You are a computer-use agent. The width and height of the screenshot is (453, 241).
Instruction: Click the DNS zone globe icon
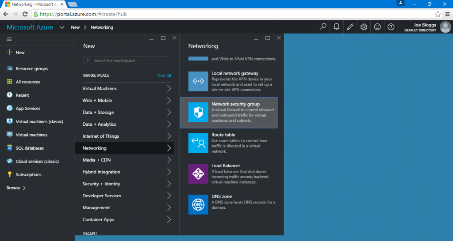pyautogui.click(x=198, y=205)
